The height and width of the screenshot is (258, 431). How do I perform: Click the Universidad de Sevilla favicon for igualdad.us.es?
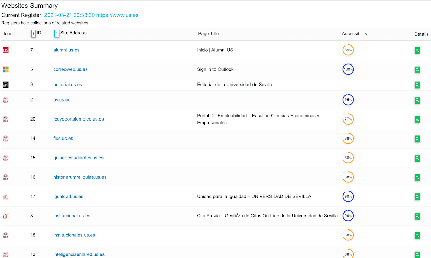coord(5,196)
